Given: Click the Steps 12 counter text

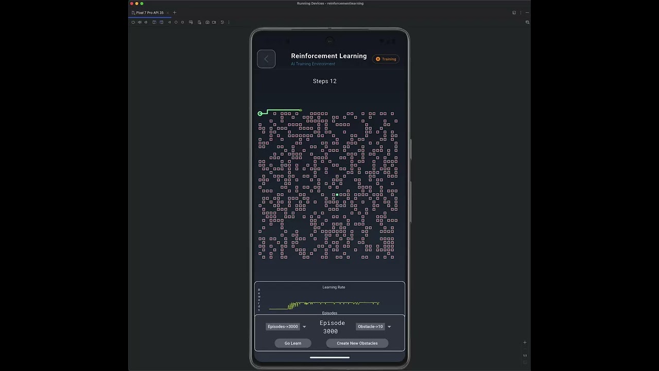Looking at the screenshot, I should click(325, 81).
